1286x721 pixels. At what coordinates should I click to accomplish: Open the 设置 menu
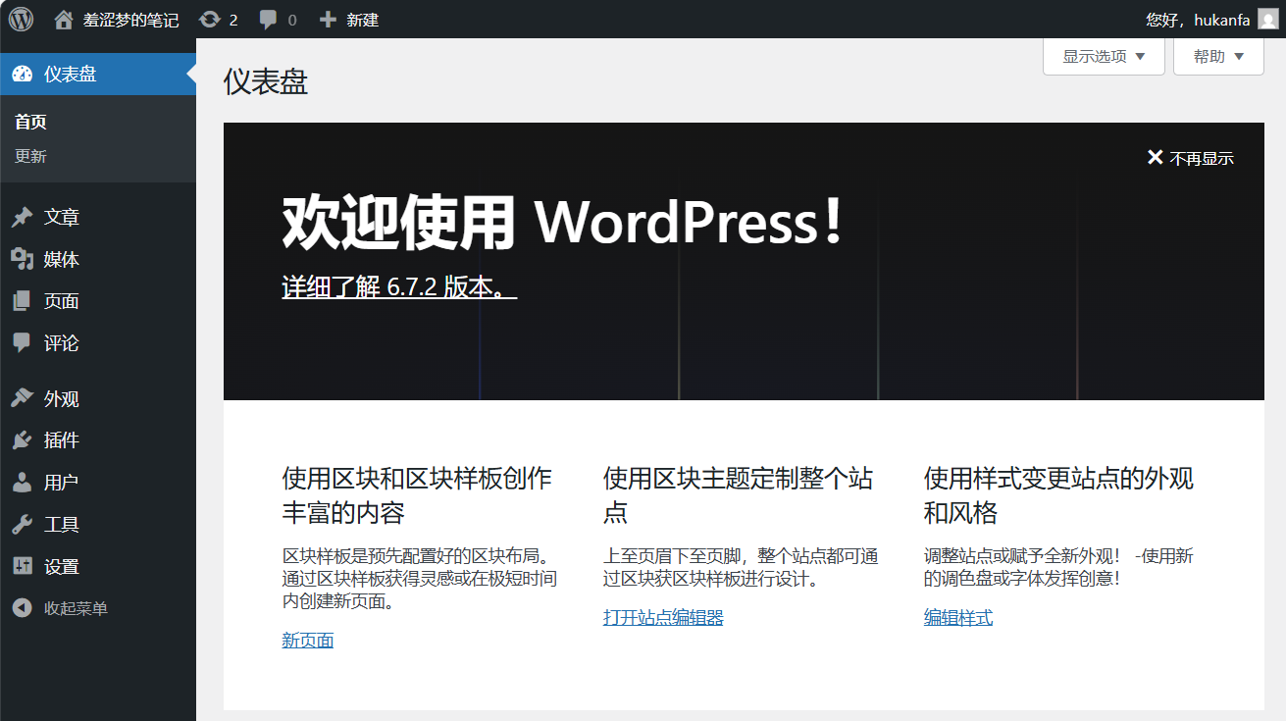[98, 566]
